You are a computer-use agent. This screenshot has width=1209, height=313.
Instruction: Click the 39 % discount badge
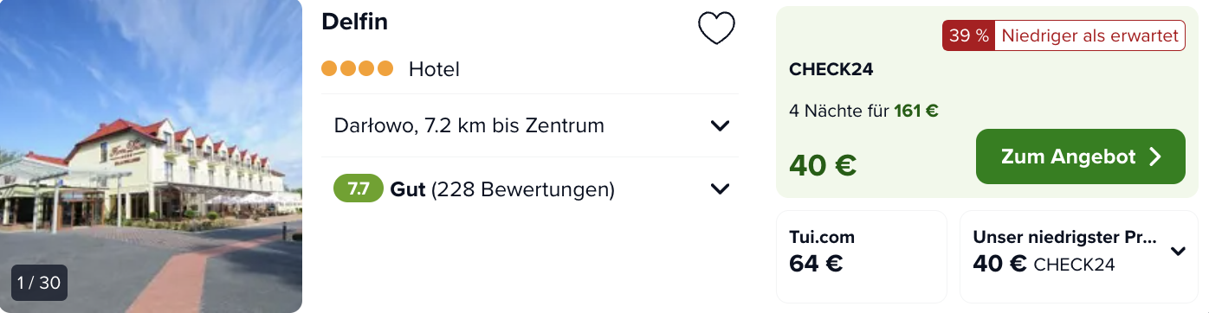pyautogui.click(x=968, y=35)
